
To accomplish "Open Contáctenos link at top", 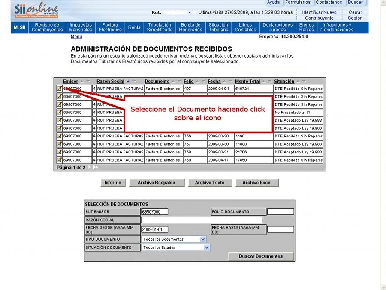I will coord(329,2).
